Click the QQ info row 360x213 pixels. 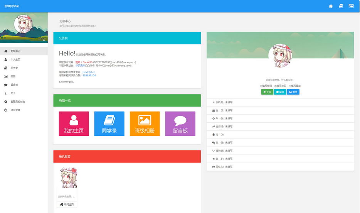click(x=280, y=135)
